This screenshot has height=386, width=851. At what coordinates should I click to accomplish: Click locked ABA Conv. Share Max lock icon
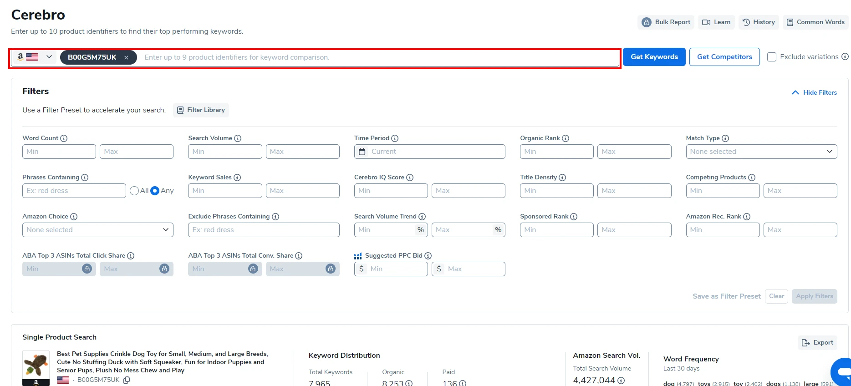(331, 269)
